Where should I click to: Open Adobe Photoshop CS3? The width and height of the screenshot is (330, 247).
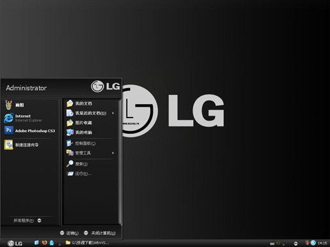pos(30,131)
